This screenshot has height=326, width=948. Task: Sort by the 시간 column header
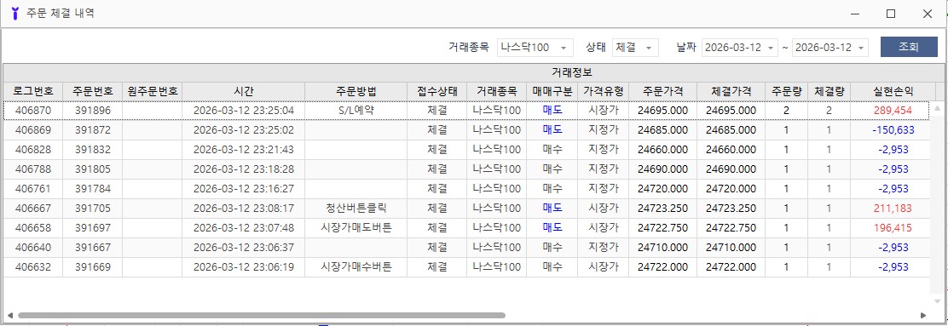244,91
